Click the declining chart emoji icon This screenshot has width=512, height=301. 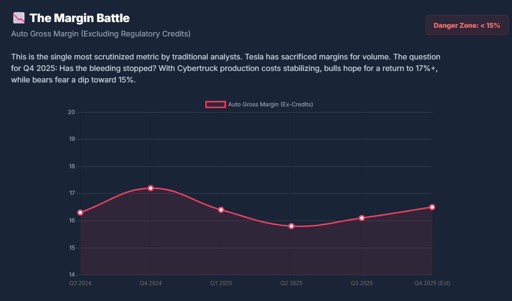19,19
